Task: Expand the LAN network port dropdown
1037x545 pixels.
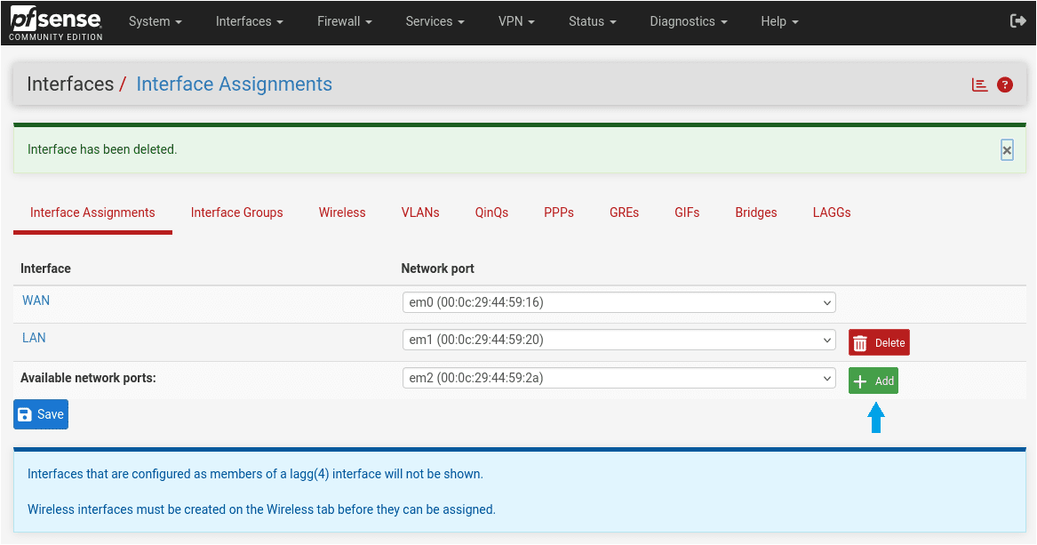Action: [x=619, y=340]
